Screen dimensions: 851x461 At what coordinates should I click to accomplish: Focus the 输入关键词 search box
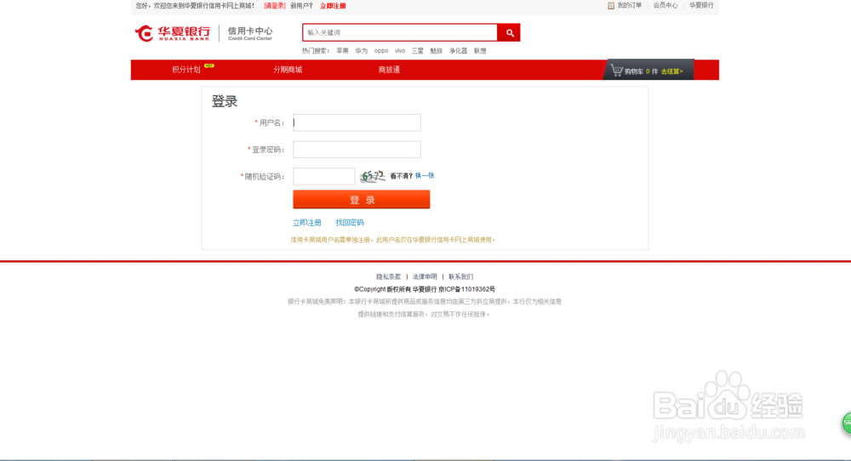tap(400, 32)
